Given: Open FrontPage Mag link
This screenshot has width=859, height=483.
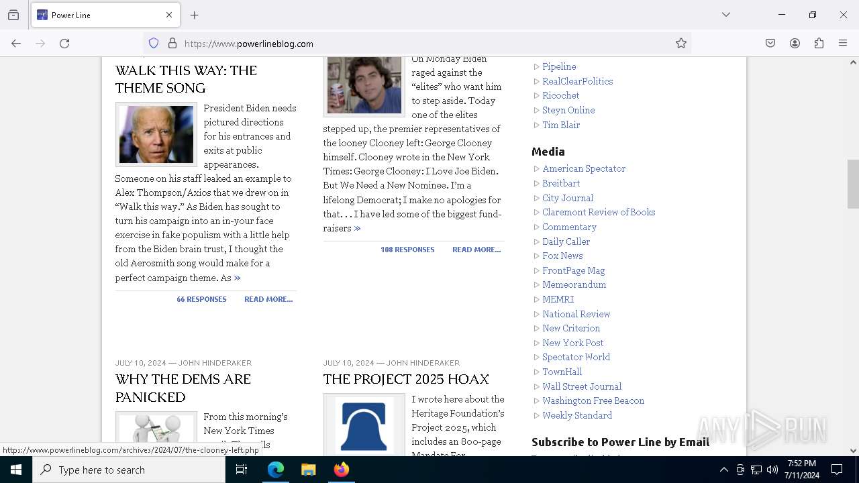Looking at the screenshot, I should 574,270.
